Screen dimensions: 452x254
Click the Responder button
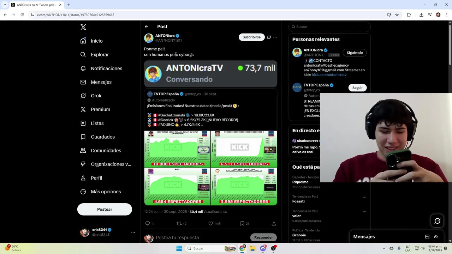pos(263,237)
